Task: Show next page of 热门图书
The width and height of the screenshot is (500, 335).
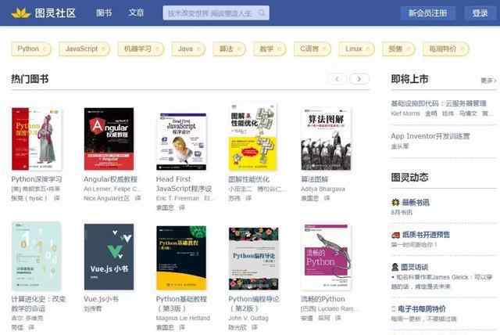Action: pyautogui.click(x=359, y=78)
